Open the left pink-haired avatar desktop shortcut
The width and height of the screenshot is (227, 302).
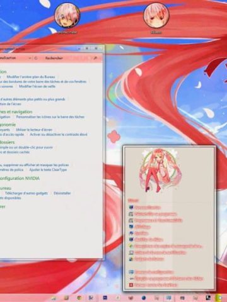(x=67, y=18)
